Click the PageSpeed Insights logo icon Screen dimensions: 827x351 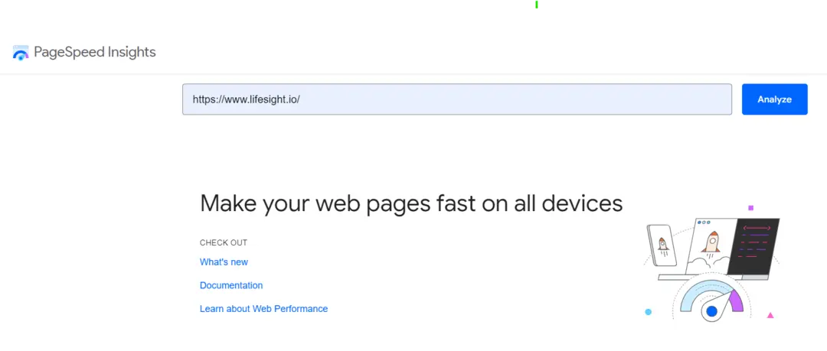click(21, 52)
